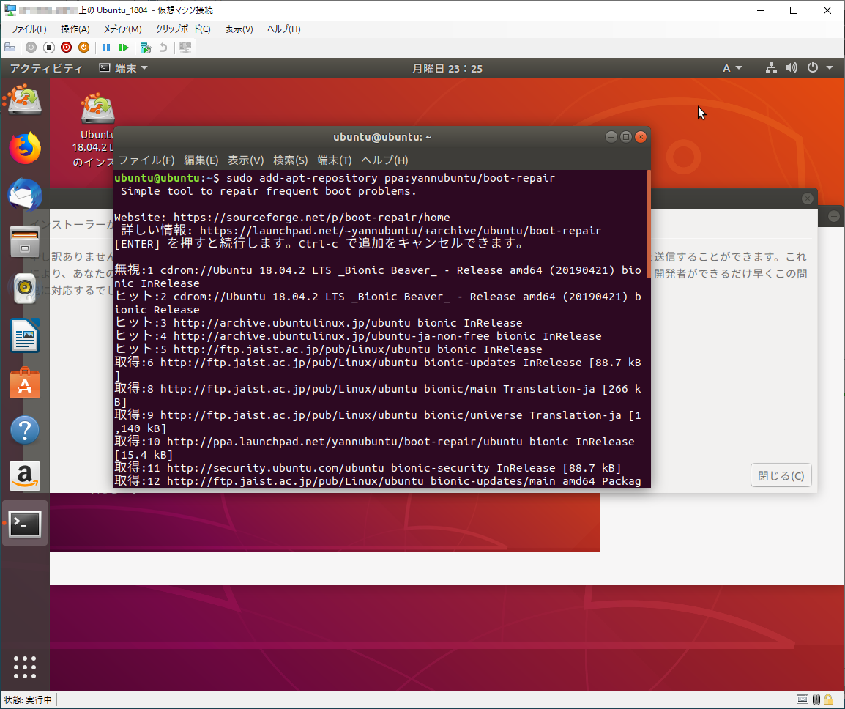Viewport: 845px width, 709px height.
Task: Open the input source A dropdown
Action: point(732,68)
